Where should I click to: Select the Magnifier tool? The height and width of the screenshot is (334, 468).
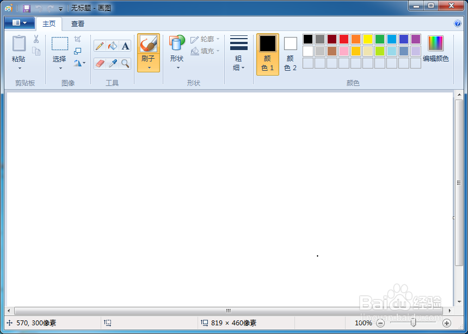point(124,64)
